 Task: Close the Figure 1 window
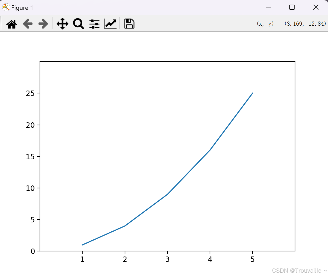(x=316, y=7)
